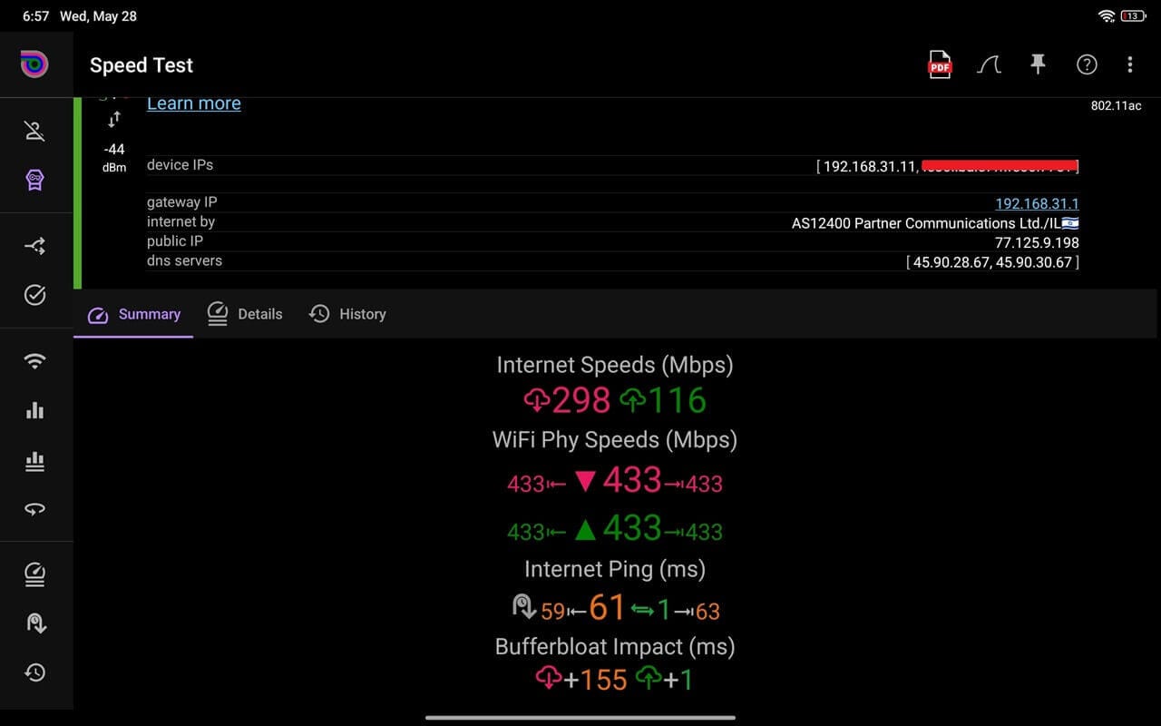
Task: Tap the analiti app logo
Action: click(35, 64)
